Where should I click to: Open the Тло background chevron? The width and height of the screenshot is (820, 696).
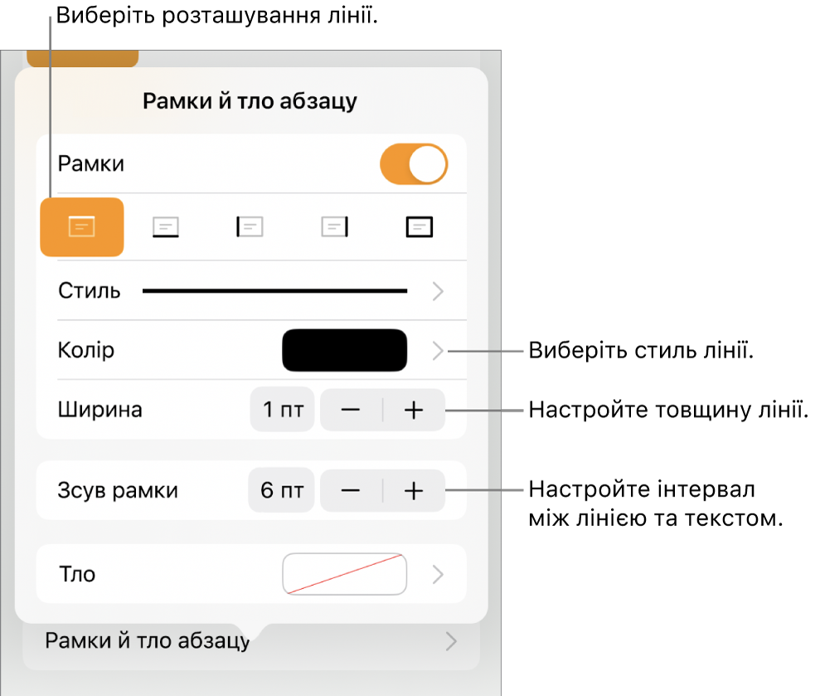[438, 574]
